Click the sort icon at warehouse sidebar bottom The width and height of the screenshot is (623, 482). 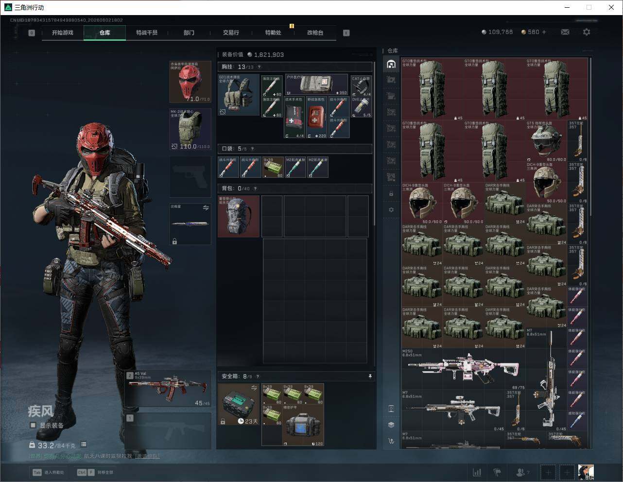[391, 441]
